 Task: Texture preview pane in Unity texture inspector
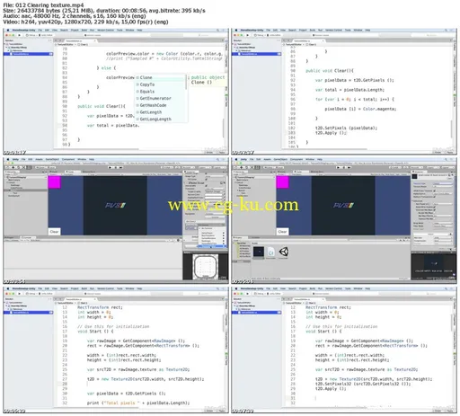(x=434, y=266)
